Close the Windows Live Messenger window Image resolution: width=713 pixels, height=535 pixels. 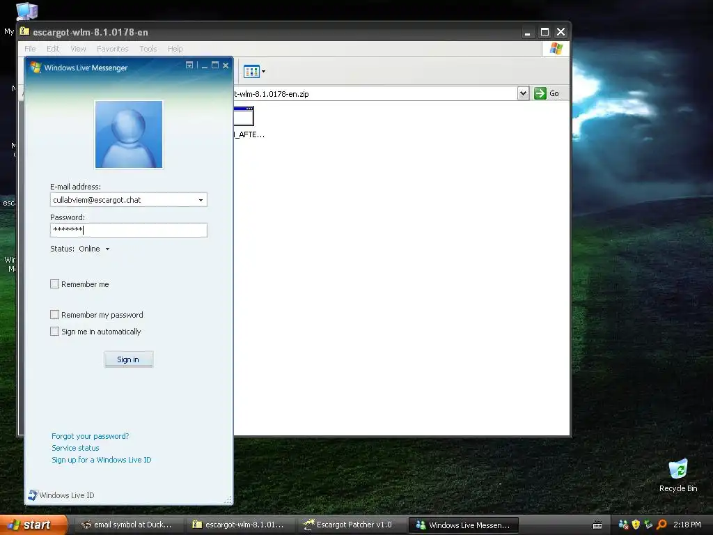226,65
